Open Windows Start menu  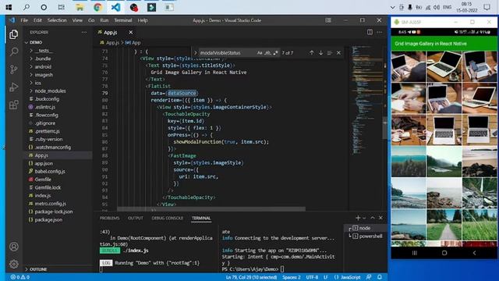(x=9, y=7)
